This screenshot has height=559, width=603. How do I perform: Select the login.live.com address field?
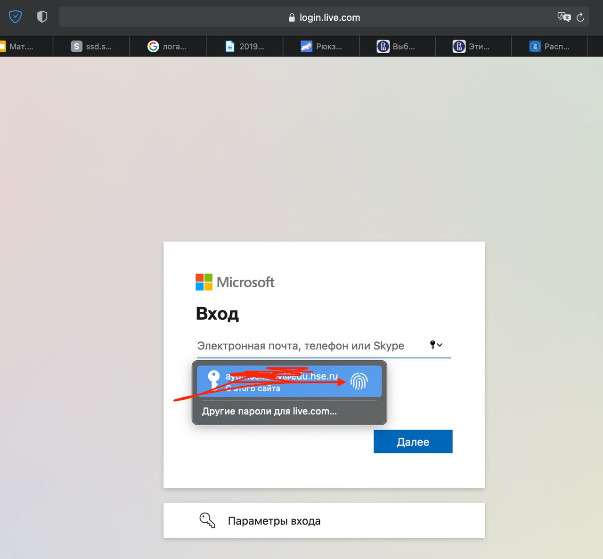(324, 17)
